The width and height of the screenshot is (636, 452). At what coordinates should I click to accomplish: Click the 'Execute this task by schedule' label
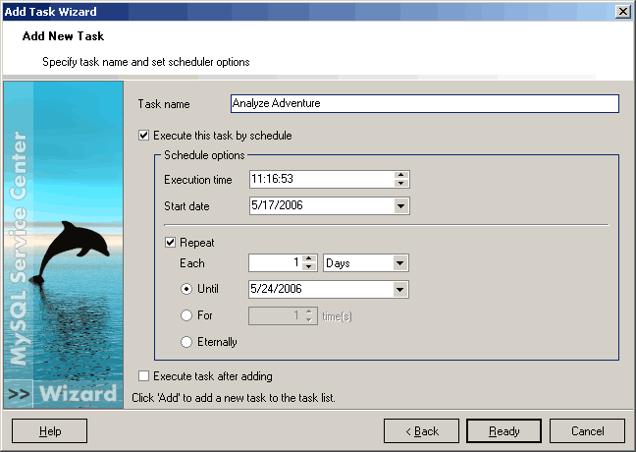222,136
